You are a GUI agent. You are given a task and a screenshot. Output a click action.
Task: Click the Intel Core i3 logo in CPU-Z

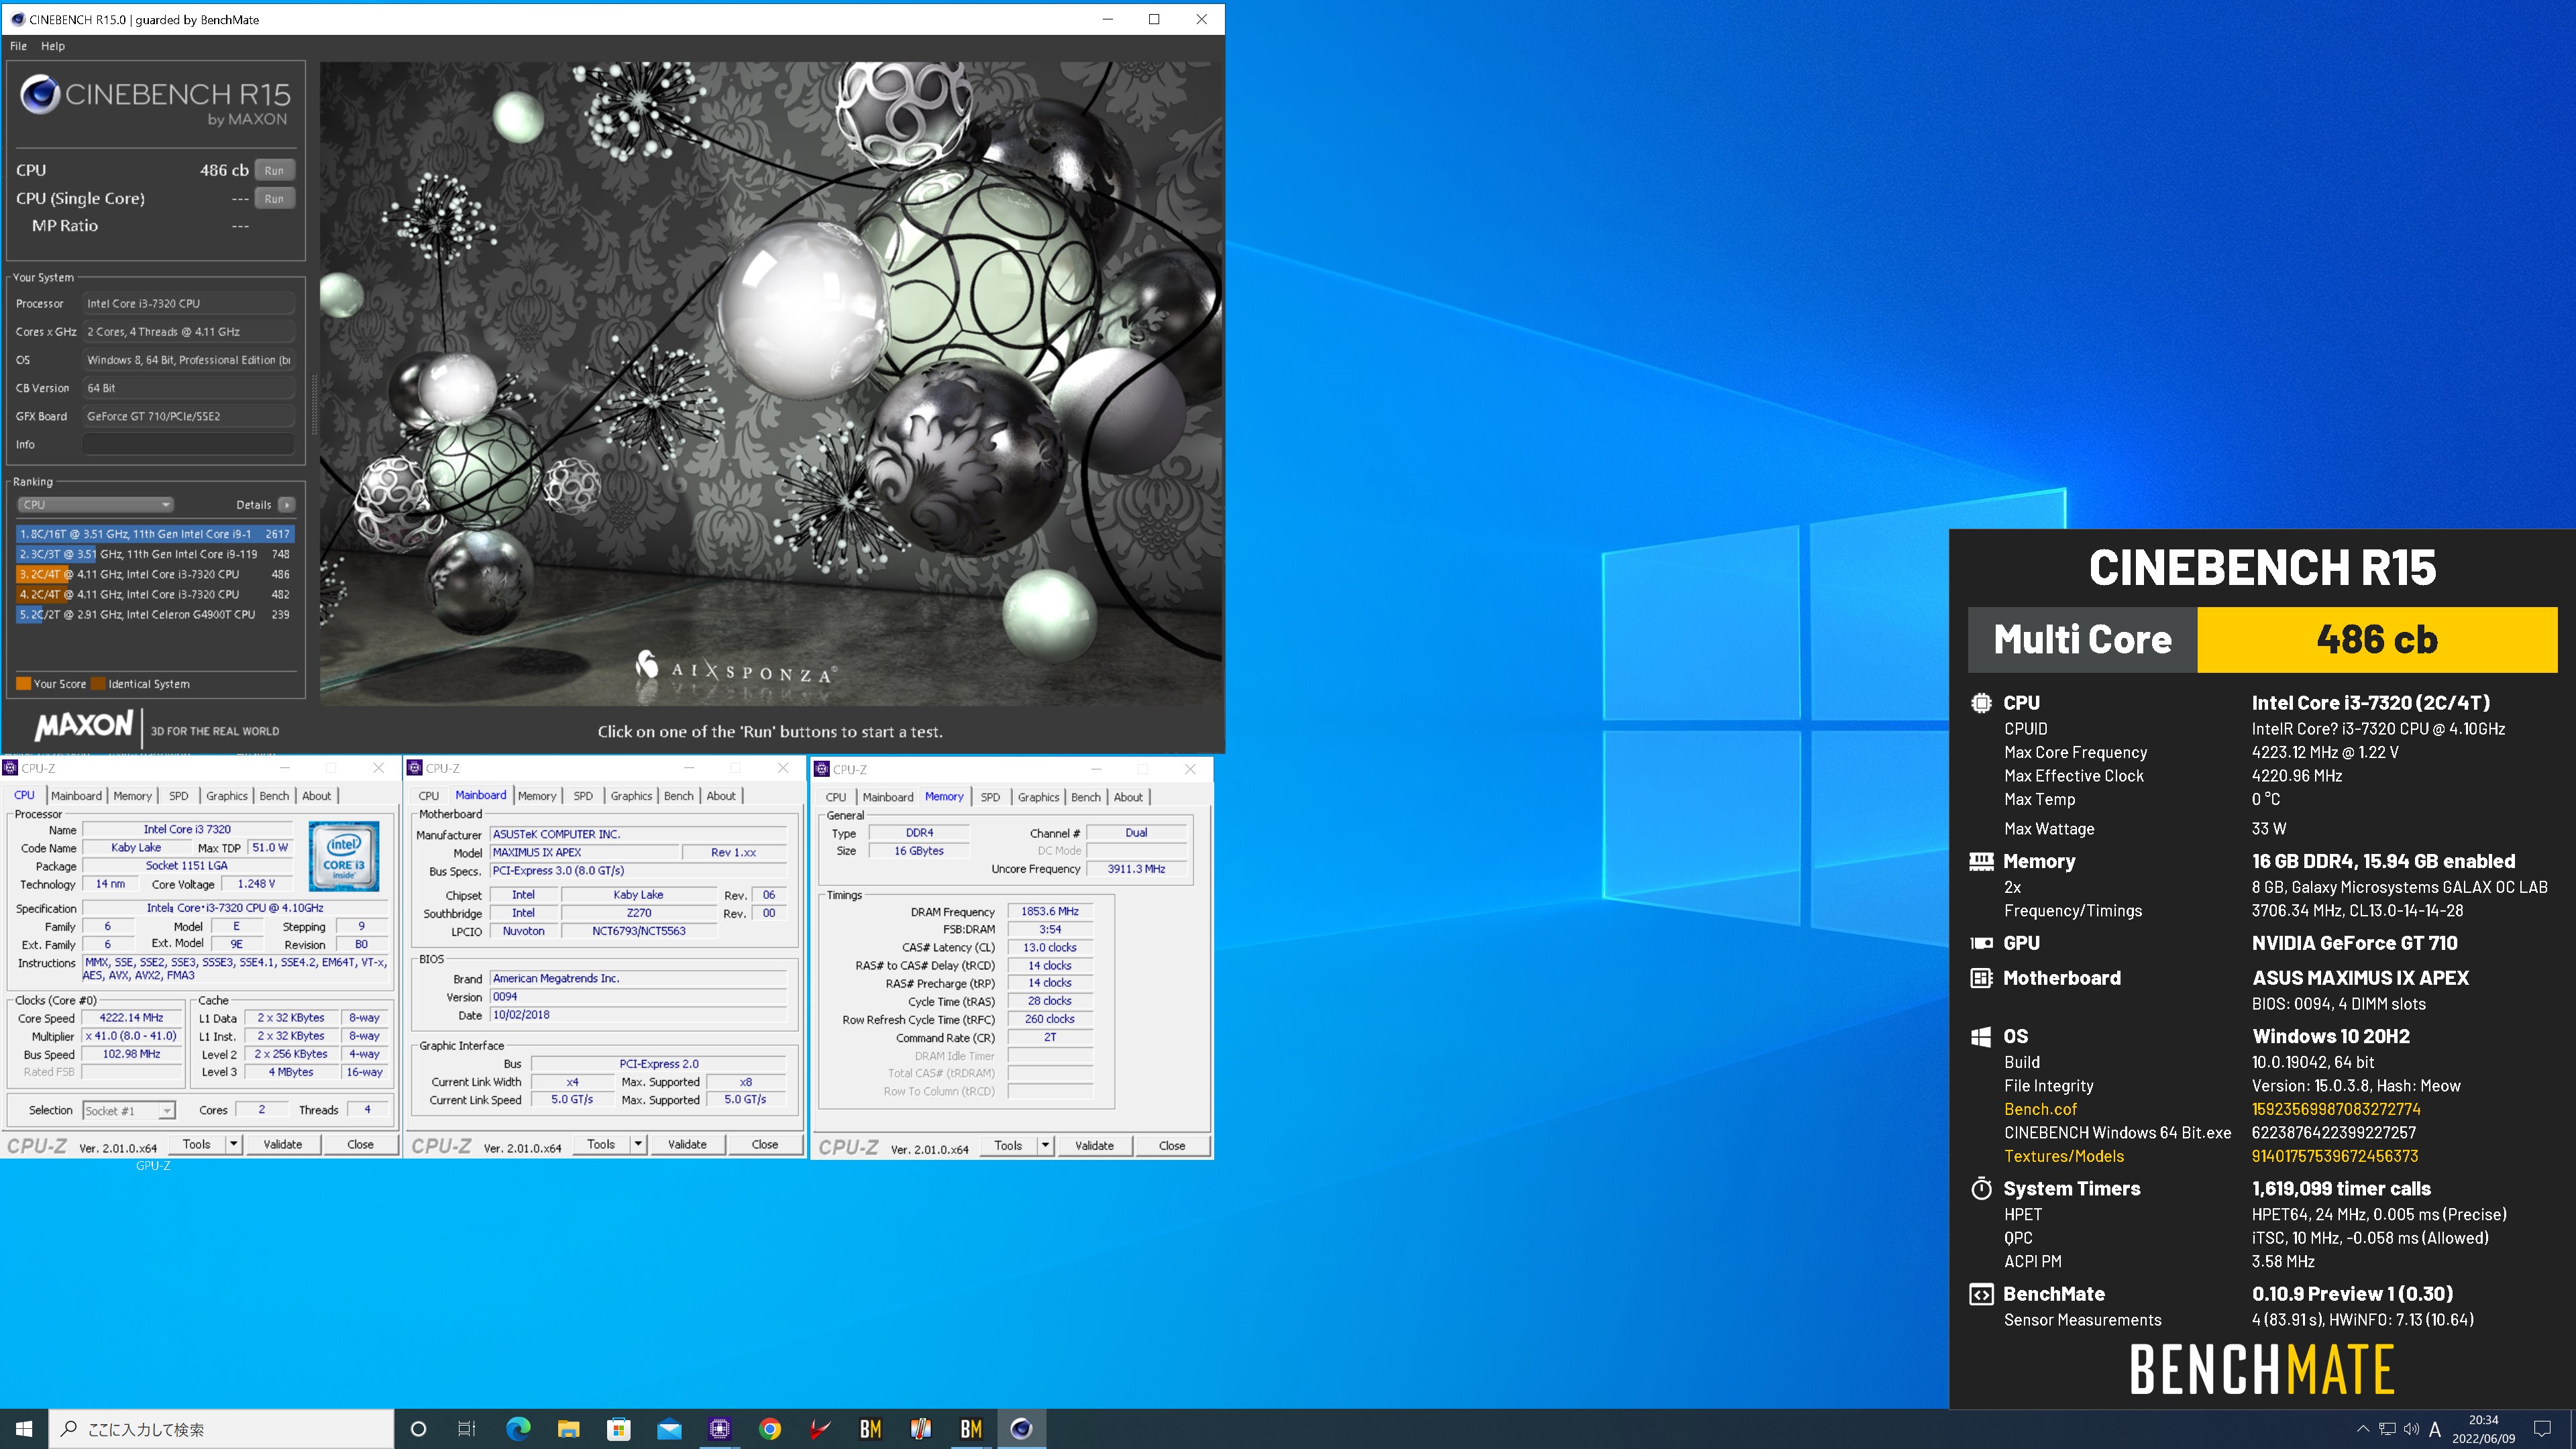tap(344, 856)
